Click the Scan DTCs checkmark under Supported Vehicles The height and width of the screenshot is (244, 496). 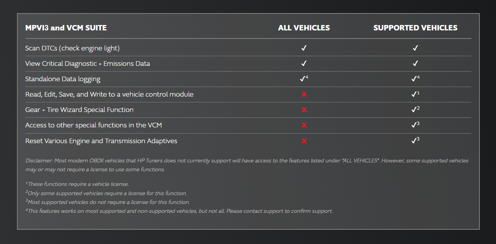click(415, 48)
